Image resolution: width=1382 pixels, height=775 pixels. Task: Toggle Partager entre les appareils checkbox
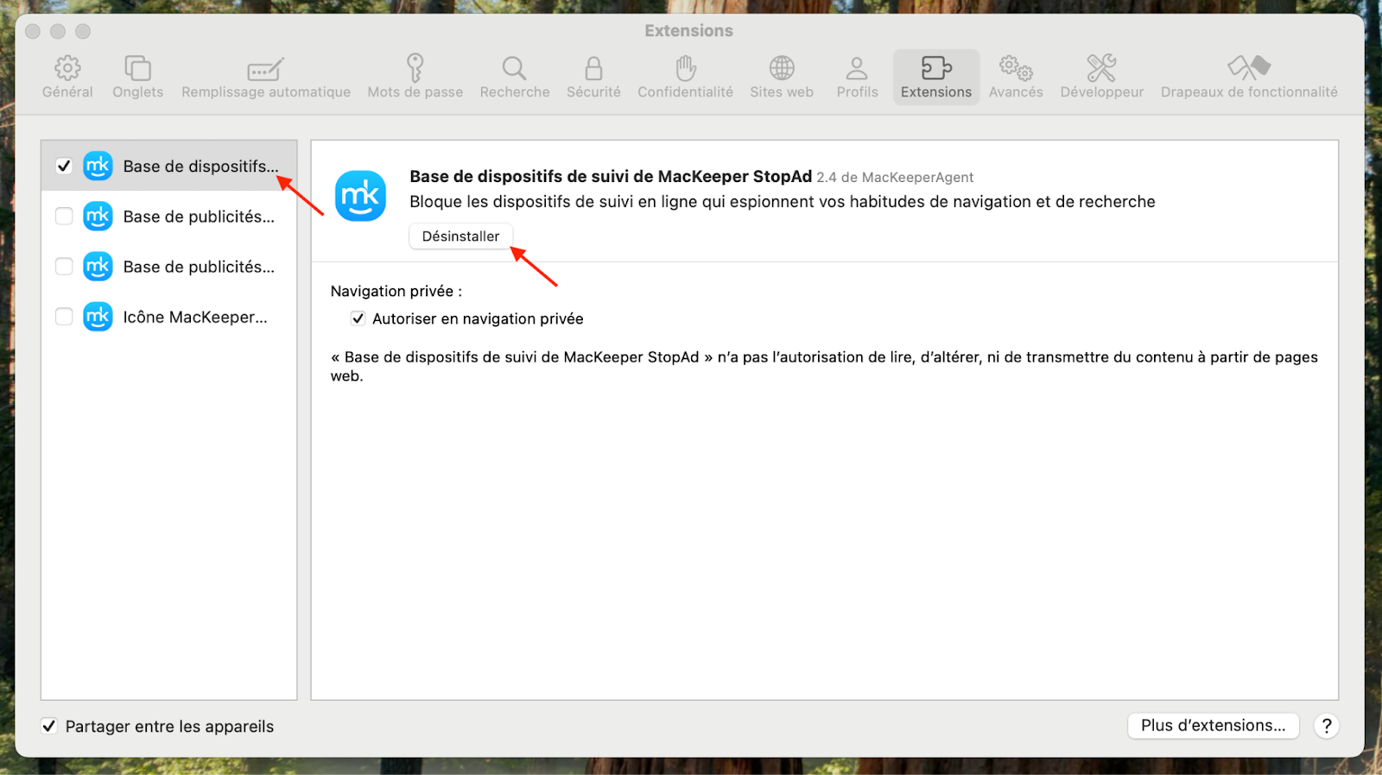click(x=49, y=726)
